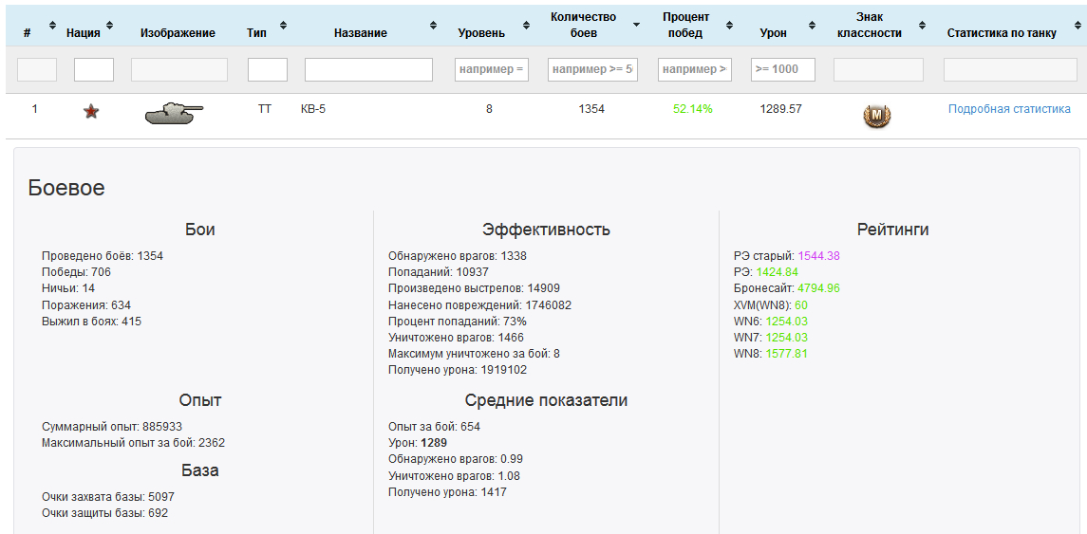Screen dimensions: 1087x534
Task: Click the Урон filter field showing >= 1000
Action: coord(782,69)
